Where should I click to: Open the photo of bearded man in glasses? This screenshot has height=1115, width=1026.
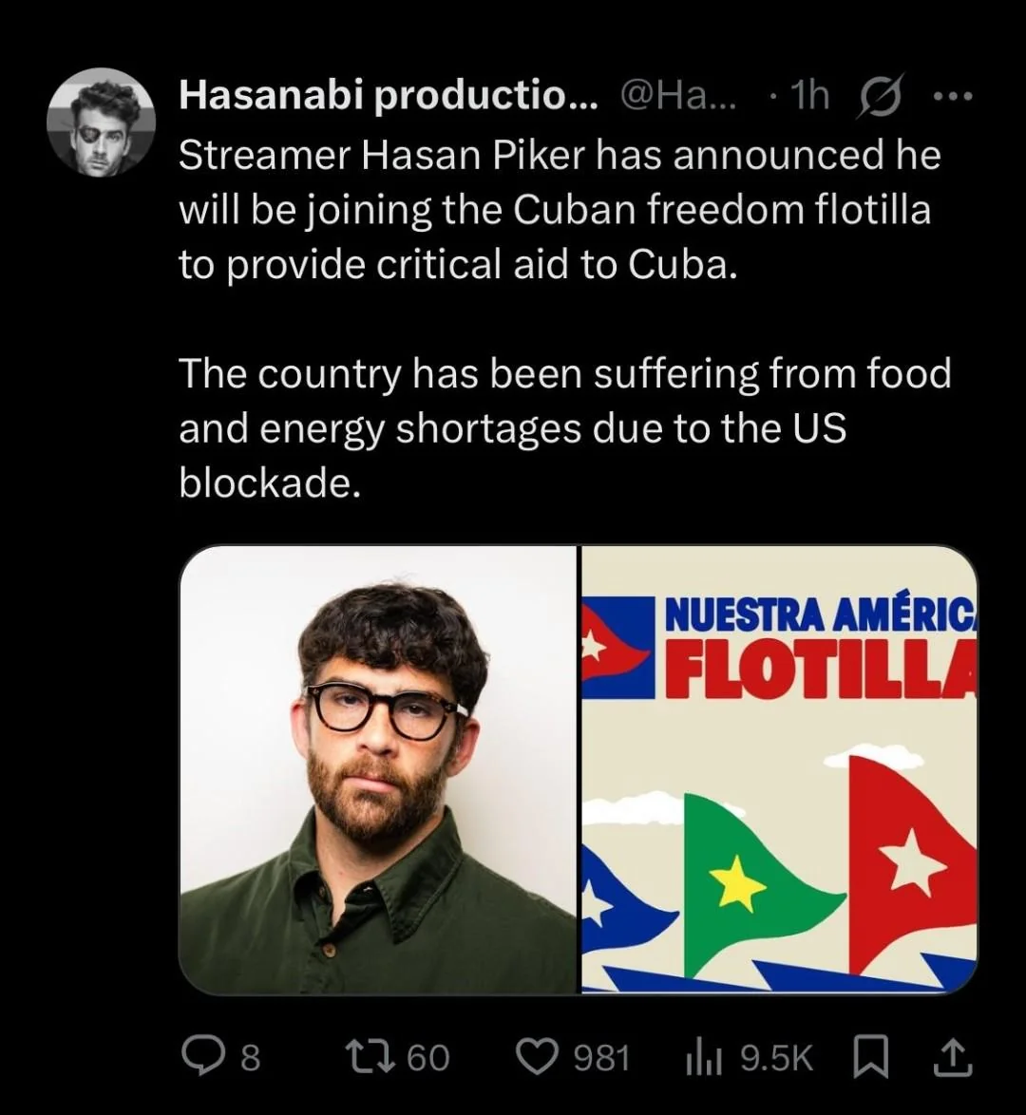click(378, 770)
